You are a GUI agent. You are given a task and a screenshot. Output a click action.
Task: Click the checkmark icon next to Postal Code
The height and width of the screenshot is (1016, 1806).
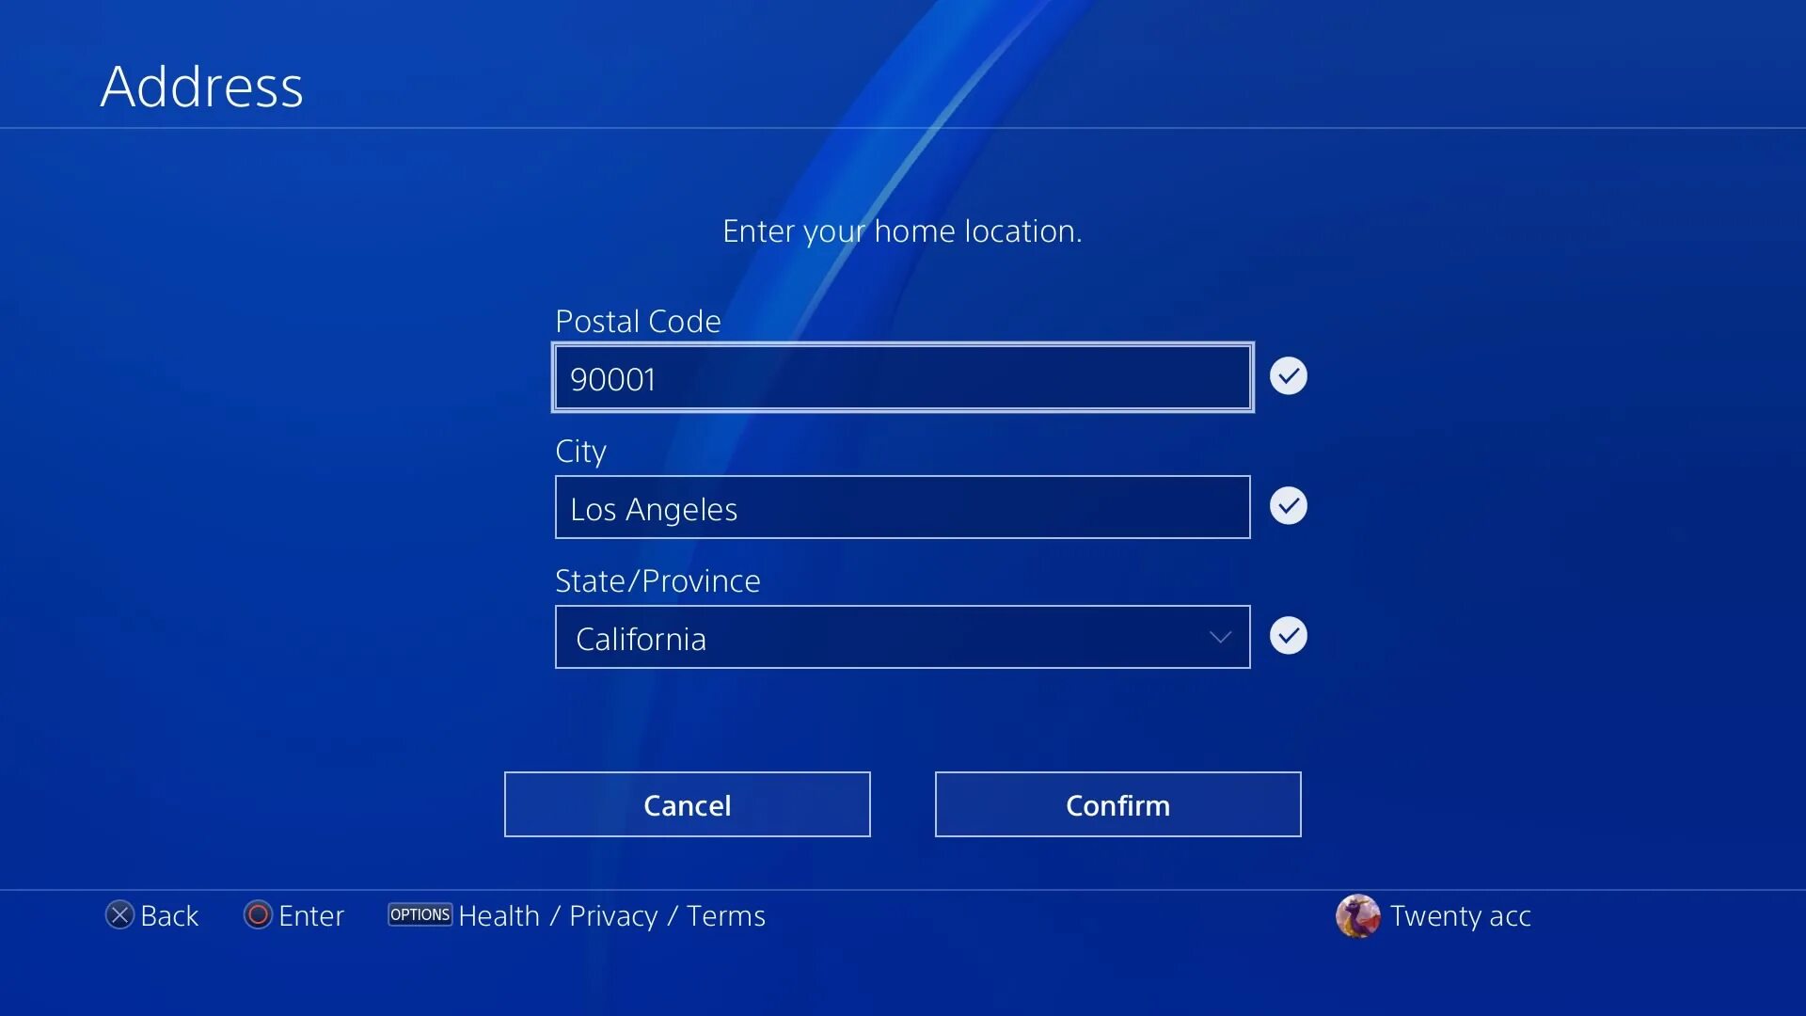pyautogui.click(x=1288, y=376)
